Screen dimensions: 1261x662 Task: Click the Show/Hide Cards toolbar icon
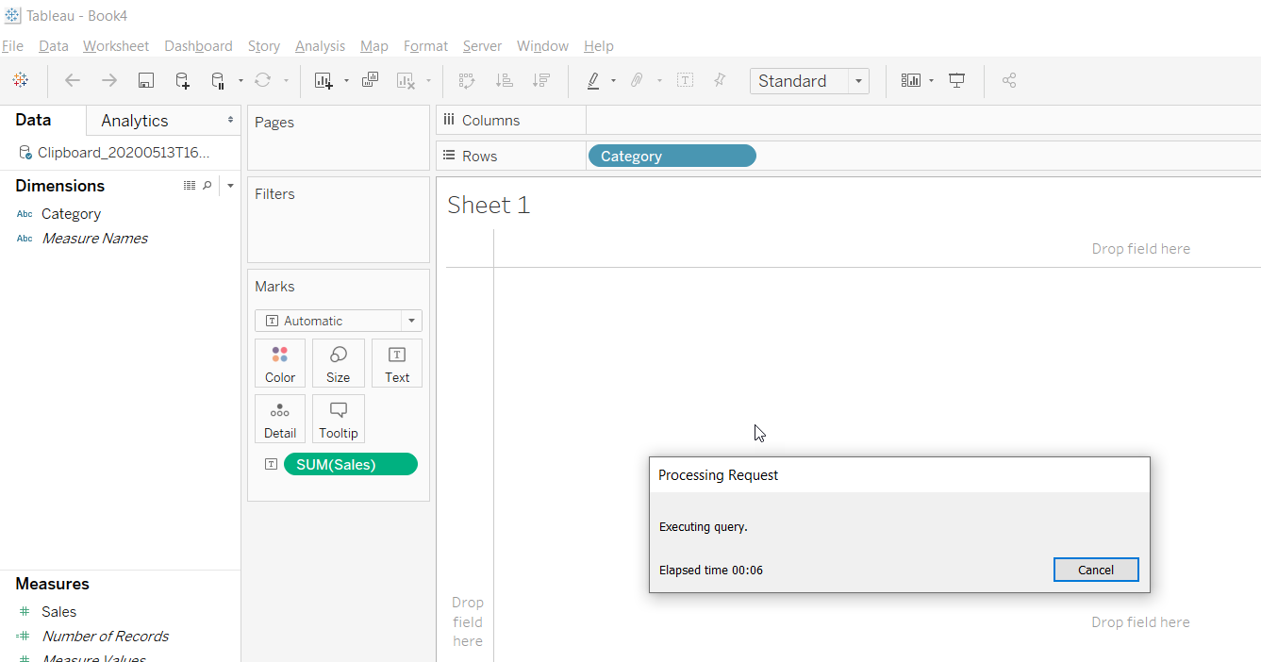tap(911, 81)
